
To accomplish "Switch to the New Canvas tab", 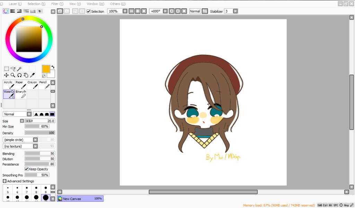I will pos(80,199).
